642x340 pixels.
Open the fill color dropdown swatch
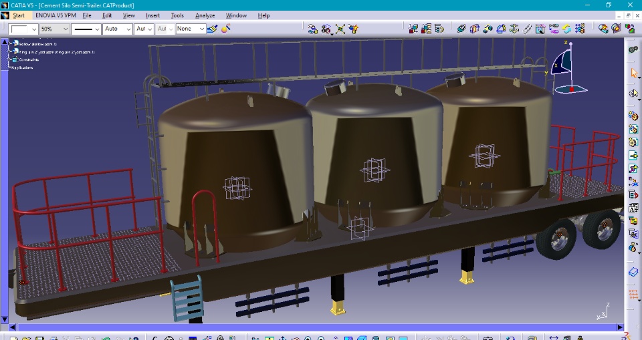click(35, 29)
